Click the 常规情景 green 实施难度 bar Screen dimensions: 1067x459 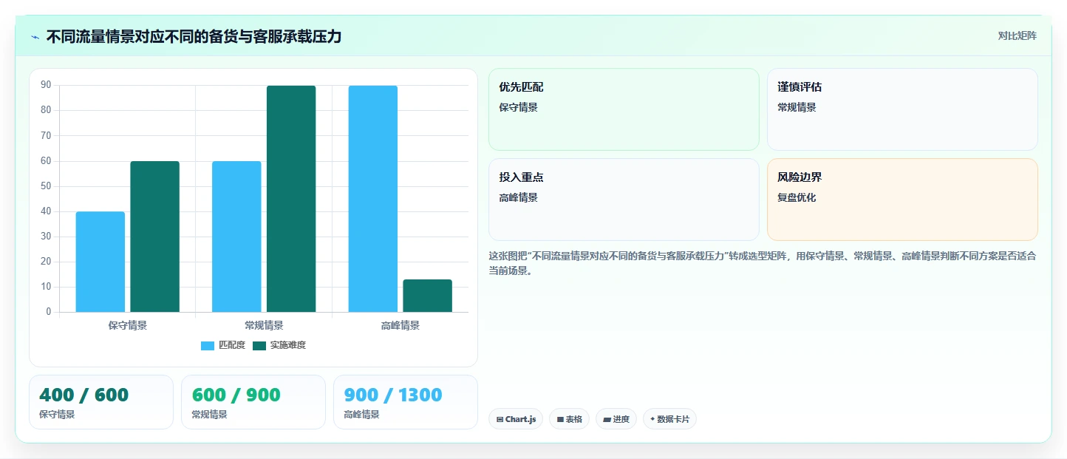tap(291, 199)
